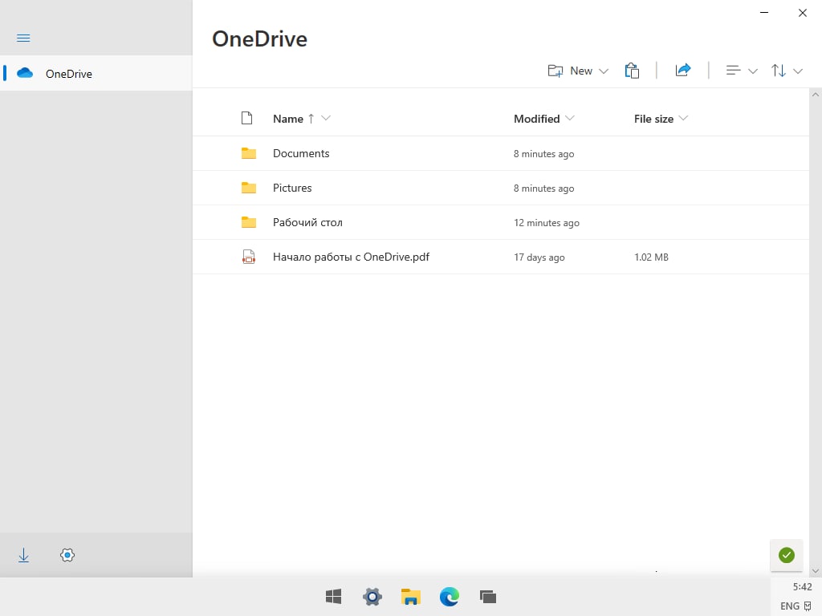Expand the New dropdown chevron
Viewport: 822px width, 616px height.
pos(604,71)
